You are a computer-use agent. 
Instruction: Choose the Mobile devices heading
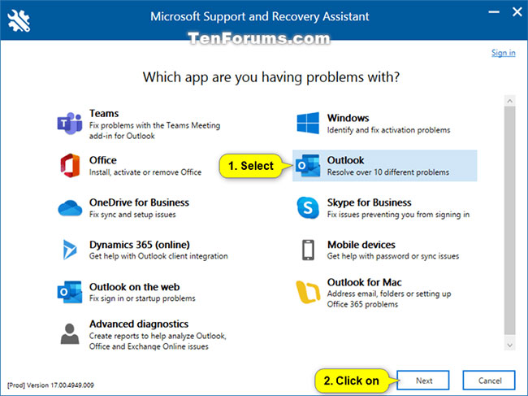coord(361,244)
